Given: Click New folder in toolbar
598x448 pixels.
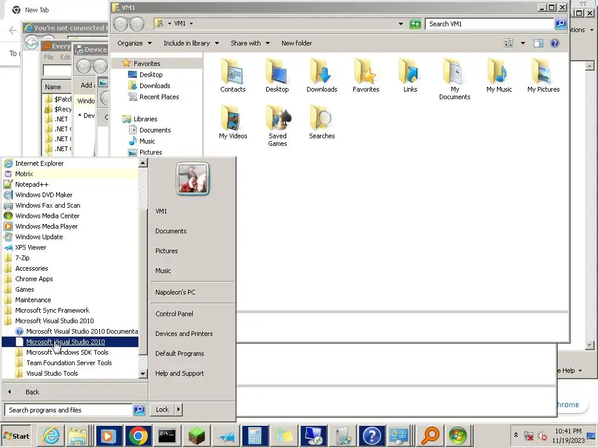Looking at the screenshot, I should [x=296, y=43].
